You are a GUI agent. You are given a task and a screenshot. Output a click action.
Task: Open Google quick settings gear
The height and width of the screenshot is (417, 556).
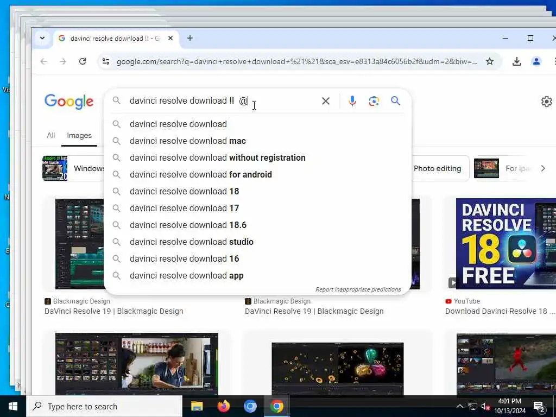pyautogui.click(x=546, y=102)
